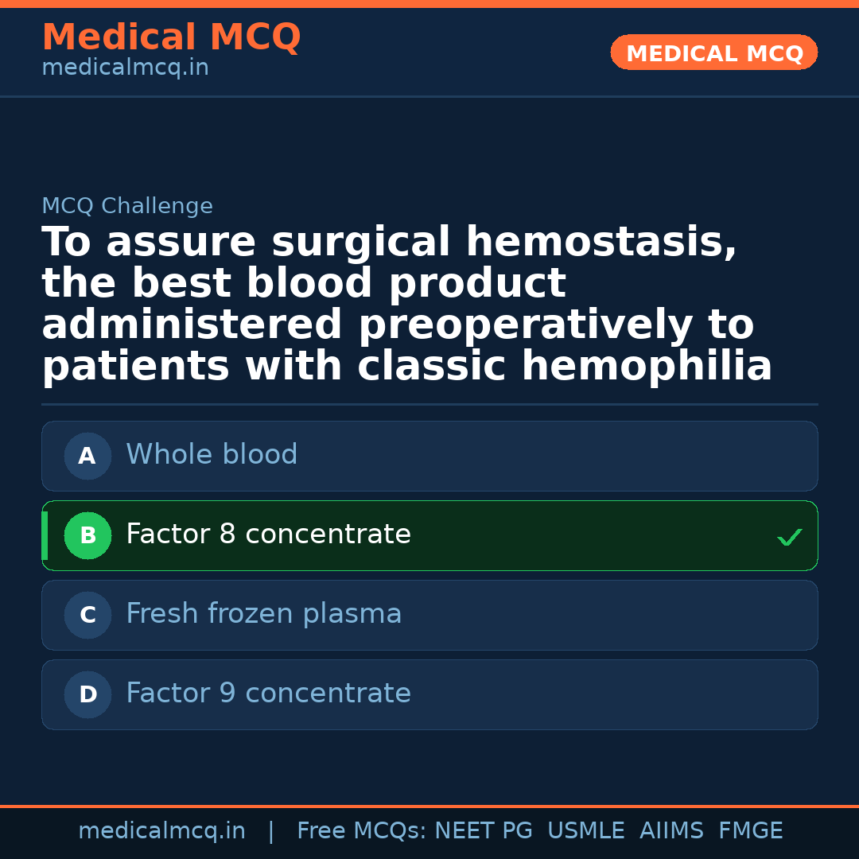The width and height of the screenshot is (859, 859).
Task: Select the FMGE footer label
Action: click(751, 831)
